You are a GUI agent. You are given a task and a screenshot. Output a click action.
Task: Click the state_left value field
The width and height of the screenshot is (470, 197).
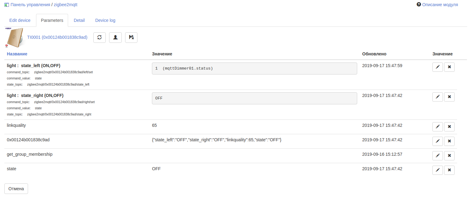coord(254,68)
